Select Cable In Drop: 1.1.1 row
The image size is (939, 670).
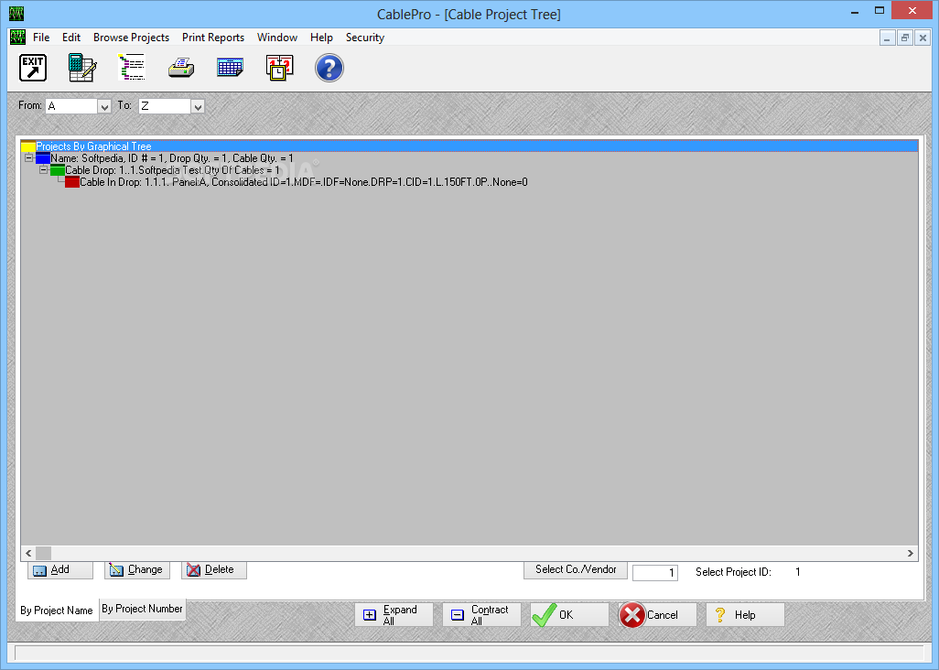(x=304, y=182)
